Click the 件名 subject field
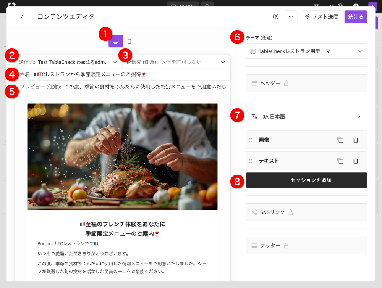 click(122, 74)
